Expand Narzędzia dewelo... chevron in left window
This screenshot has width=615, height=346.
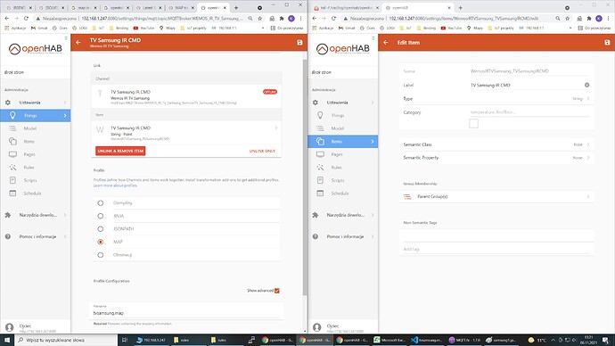tap(65, 215)
